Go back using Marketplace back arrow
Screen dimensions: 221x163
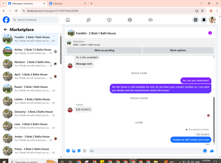(5, 30)
